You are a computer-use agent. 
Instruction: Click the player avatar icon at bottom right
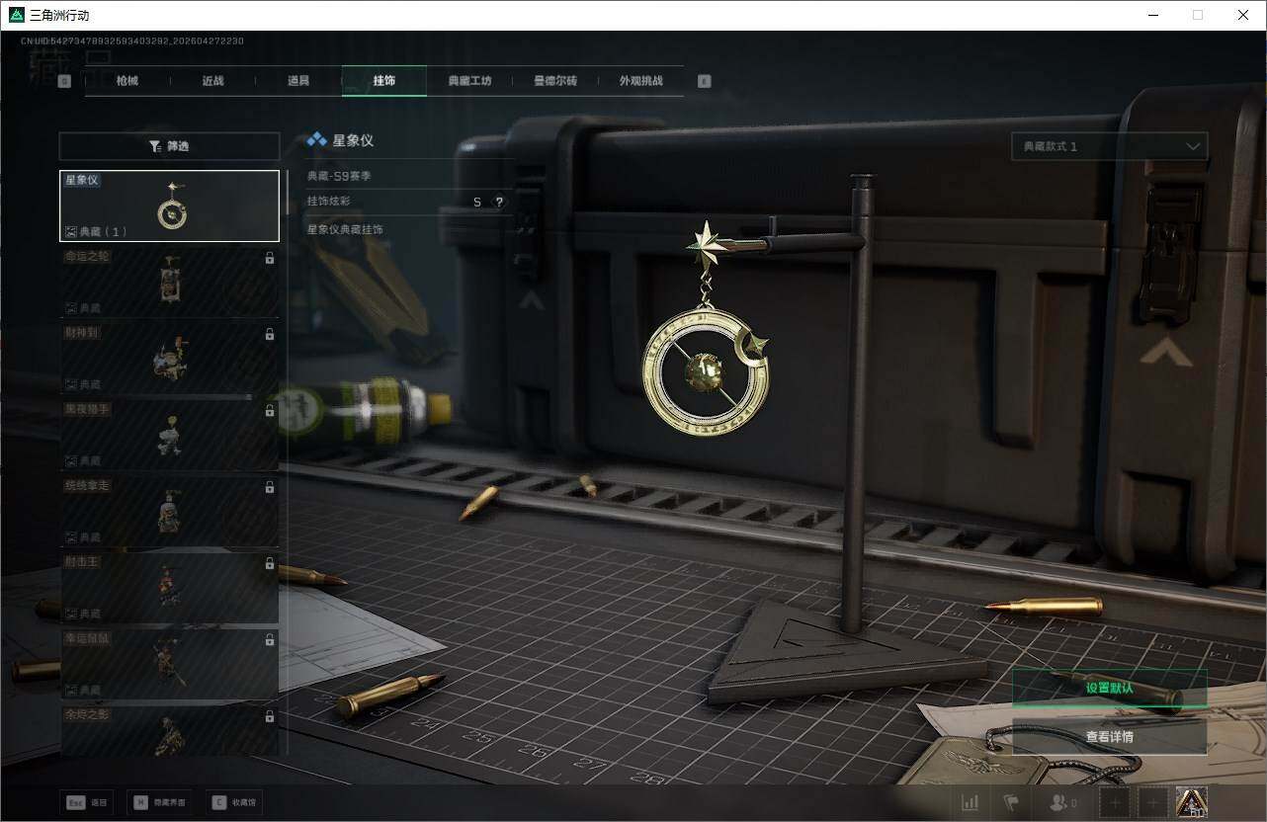[x=1190, y=801]
